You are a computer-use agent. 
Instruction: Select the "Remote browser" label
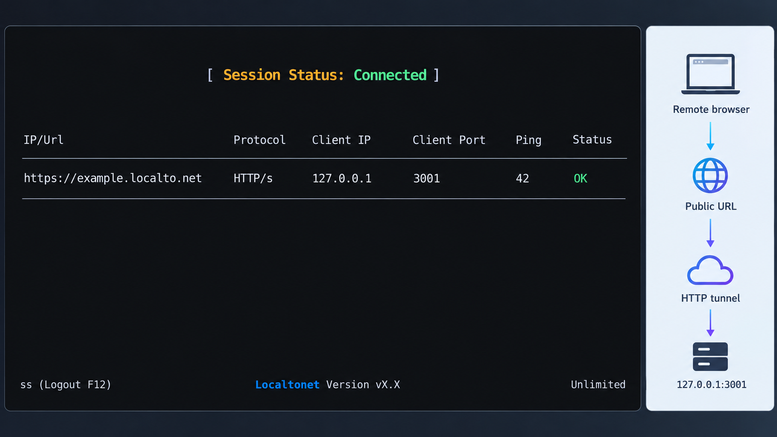711,110
